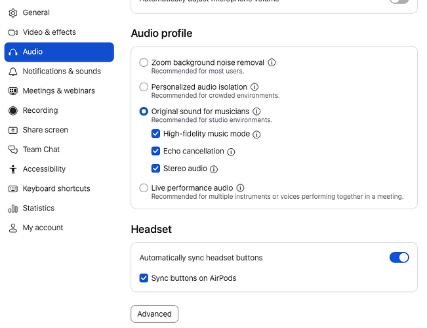Click info icon beside Original sound for musicians
The height and width of the screenshot is (328, 427).
click(256, 112)
